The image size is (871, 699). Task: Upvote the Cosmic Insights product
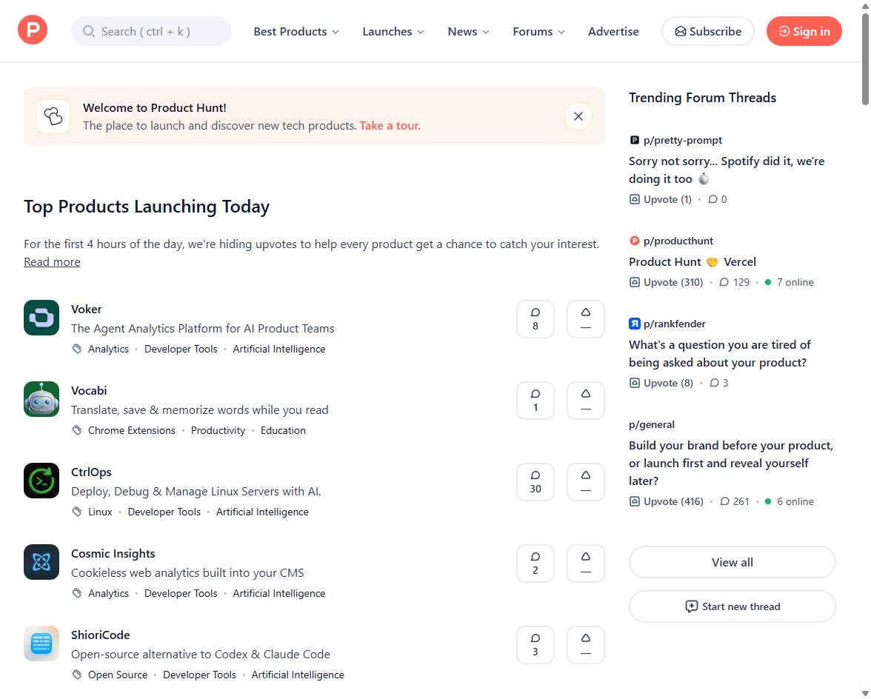click(585, 563)
